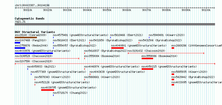Click the DGV Structural Variants track title
Screen dimensions: 222x105
[35, 32]
